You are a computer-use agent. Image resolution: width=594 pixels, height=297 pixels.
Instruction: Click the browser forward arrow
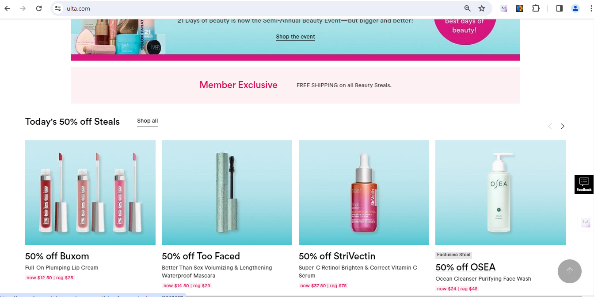(x=23, y=8)
